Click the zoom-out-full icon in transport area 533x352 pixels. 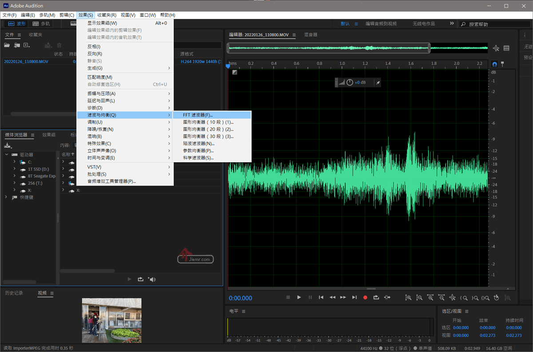click(x=452, y=297)
